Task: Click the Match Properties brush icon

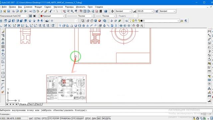Action: pos(42,11)
